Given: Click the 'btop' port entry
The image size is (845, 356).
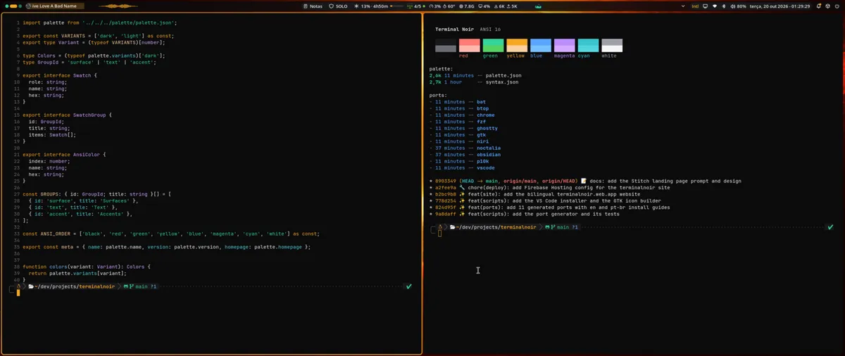Looking at the screenshot, I should coord(482,108).
